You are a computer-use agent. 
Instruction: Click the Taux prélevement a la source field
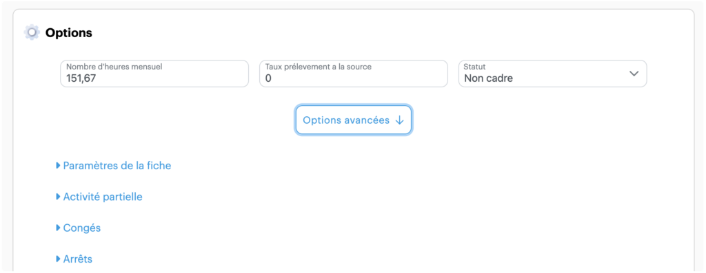[354, 74]
